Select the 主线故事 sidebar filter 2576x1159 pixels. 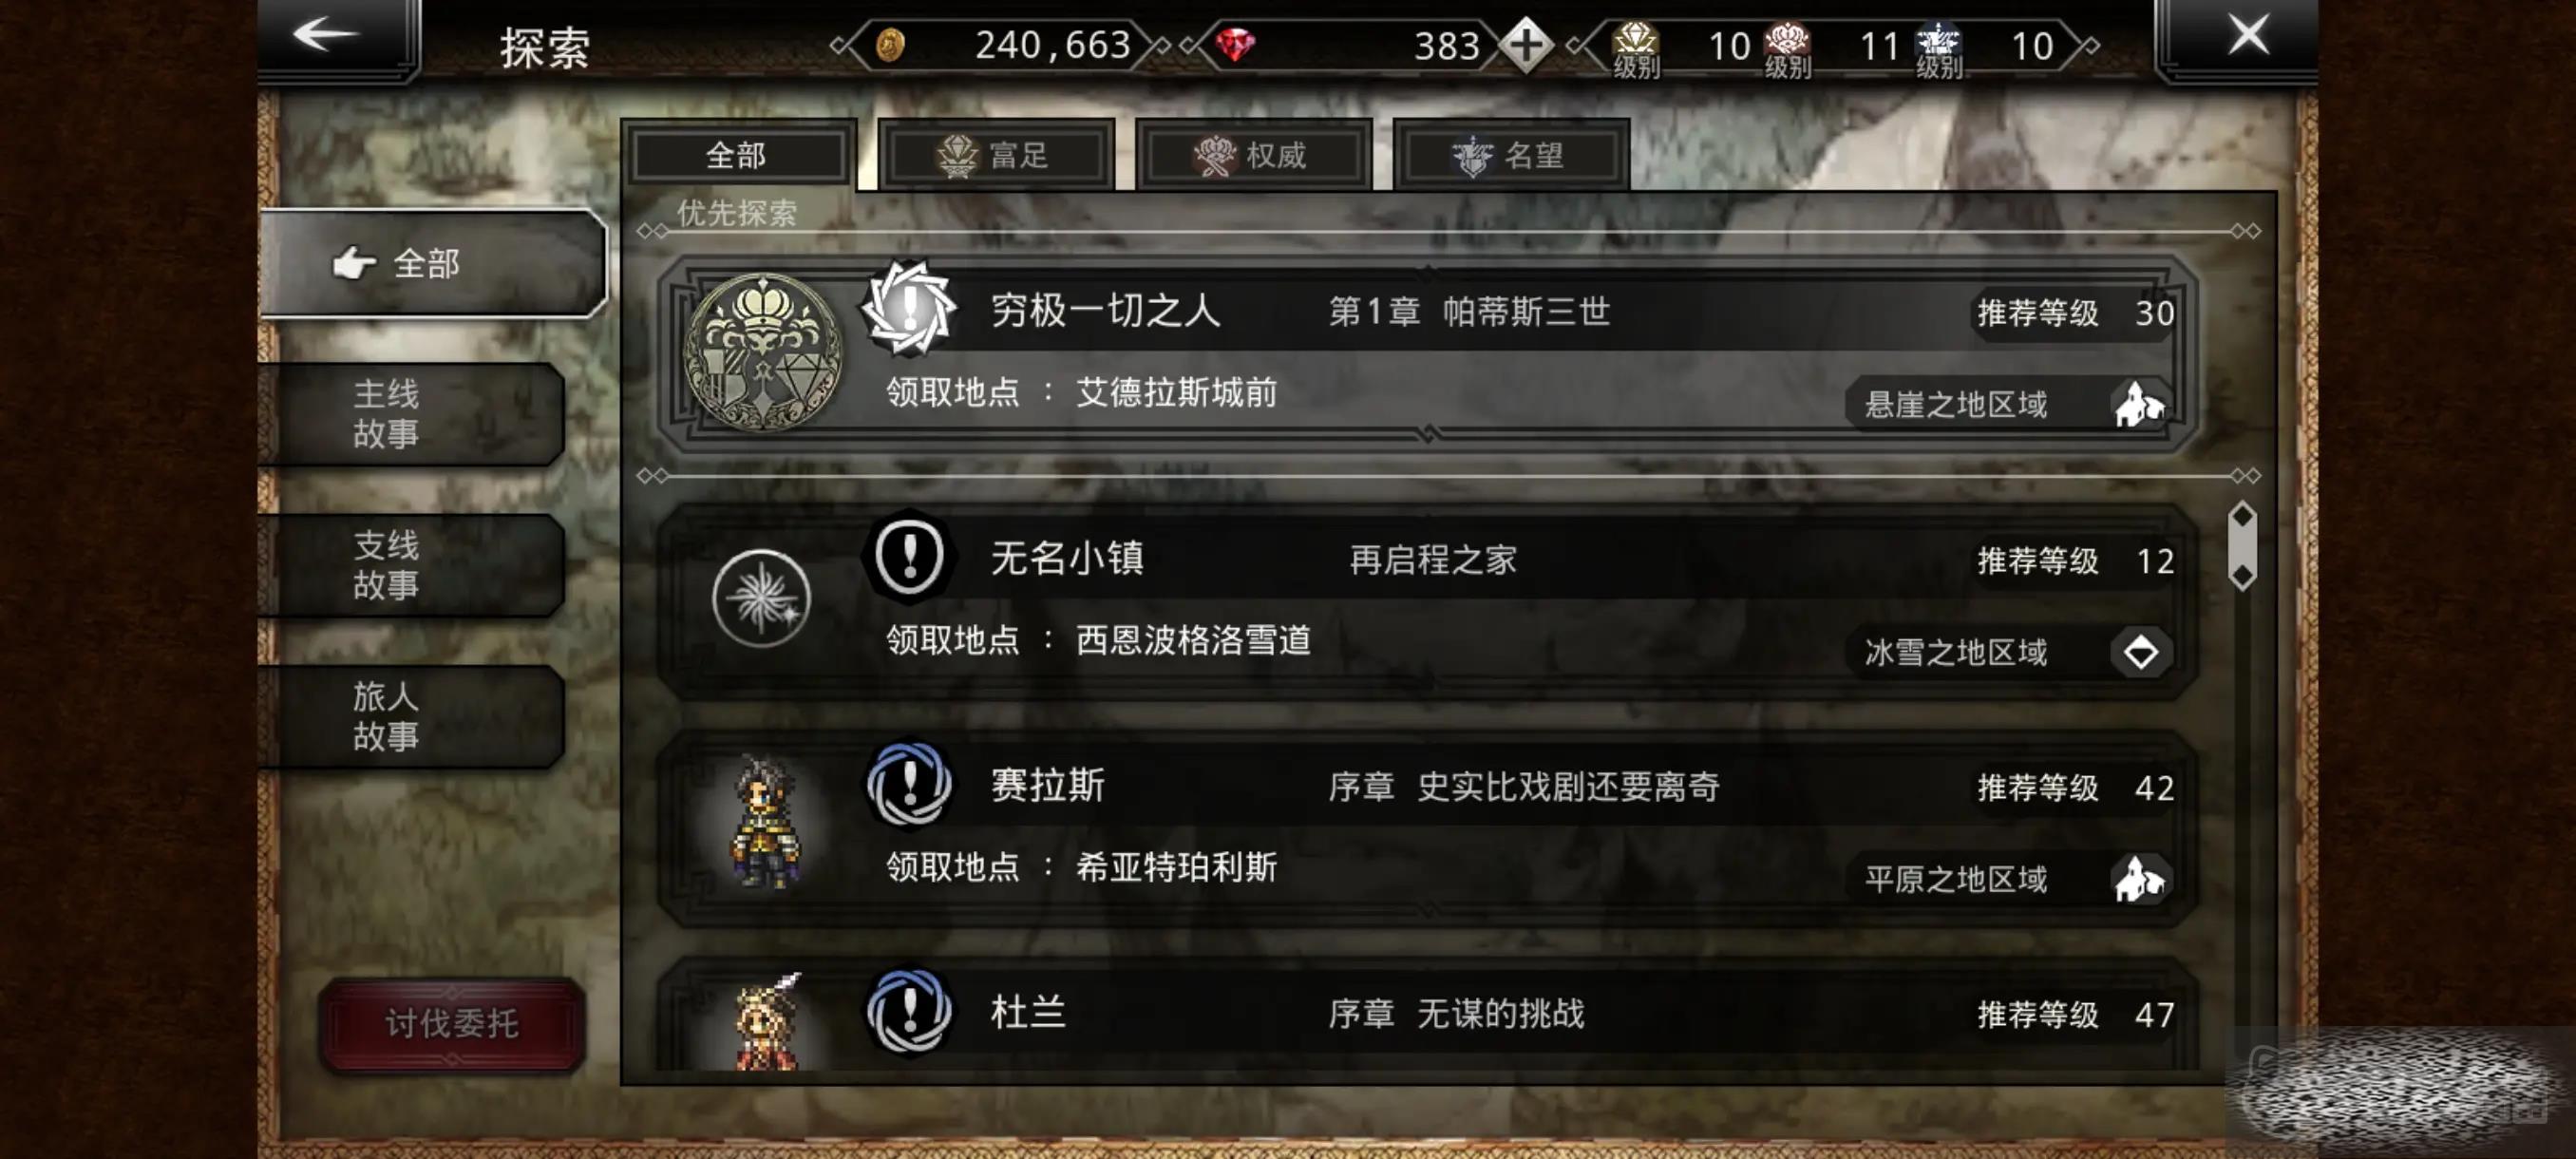411,413
